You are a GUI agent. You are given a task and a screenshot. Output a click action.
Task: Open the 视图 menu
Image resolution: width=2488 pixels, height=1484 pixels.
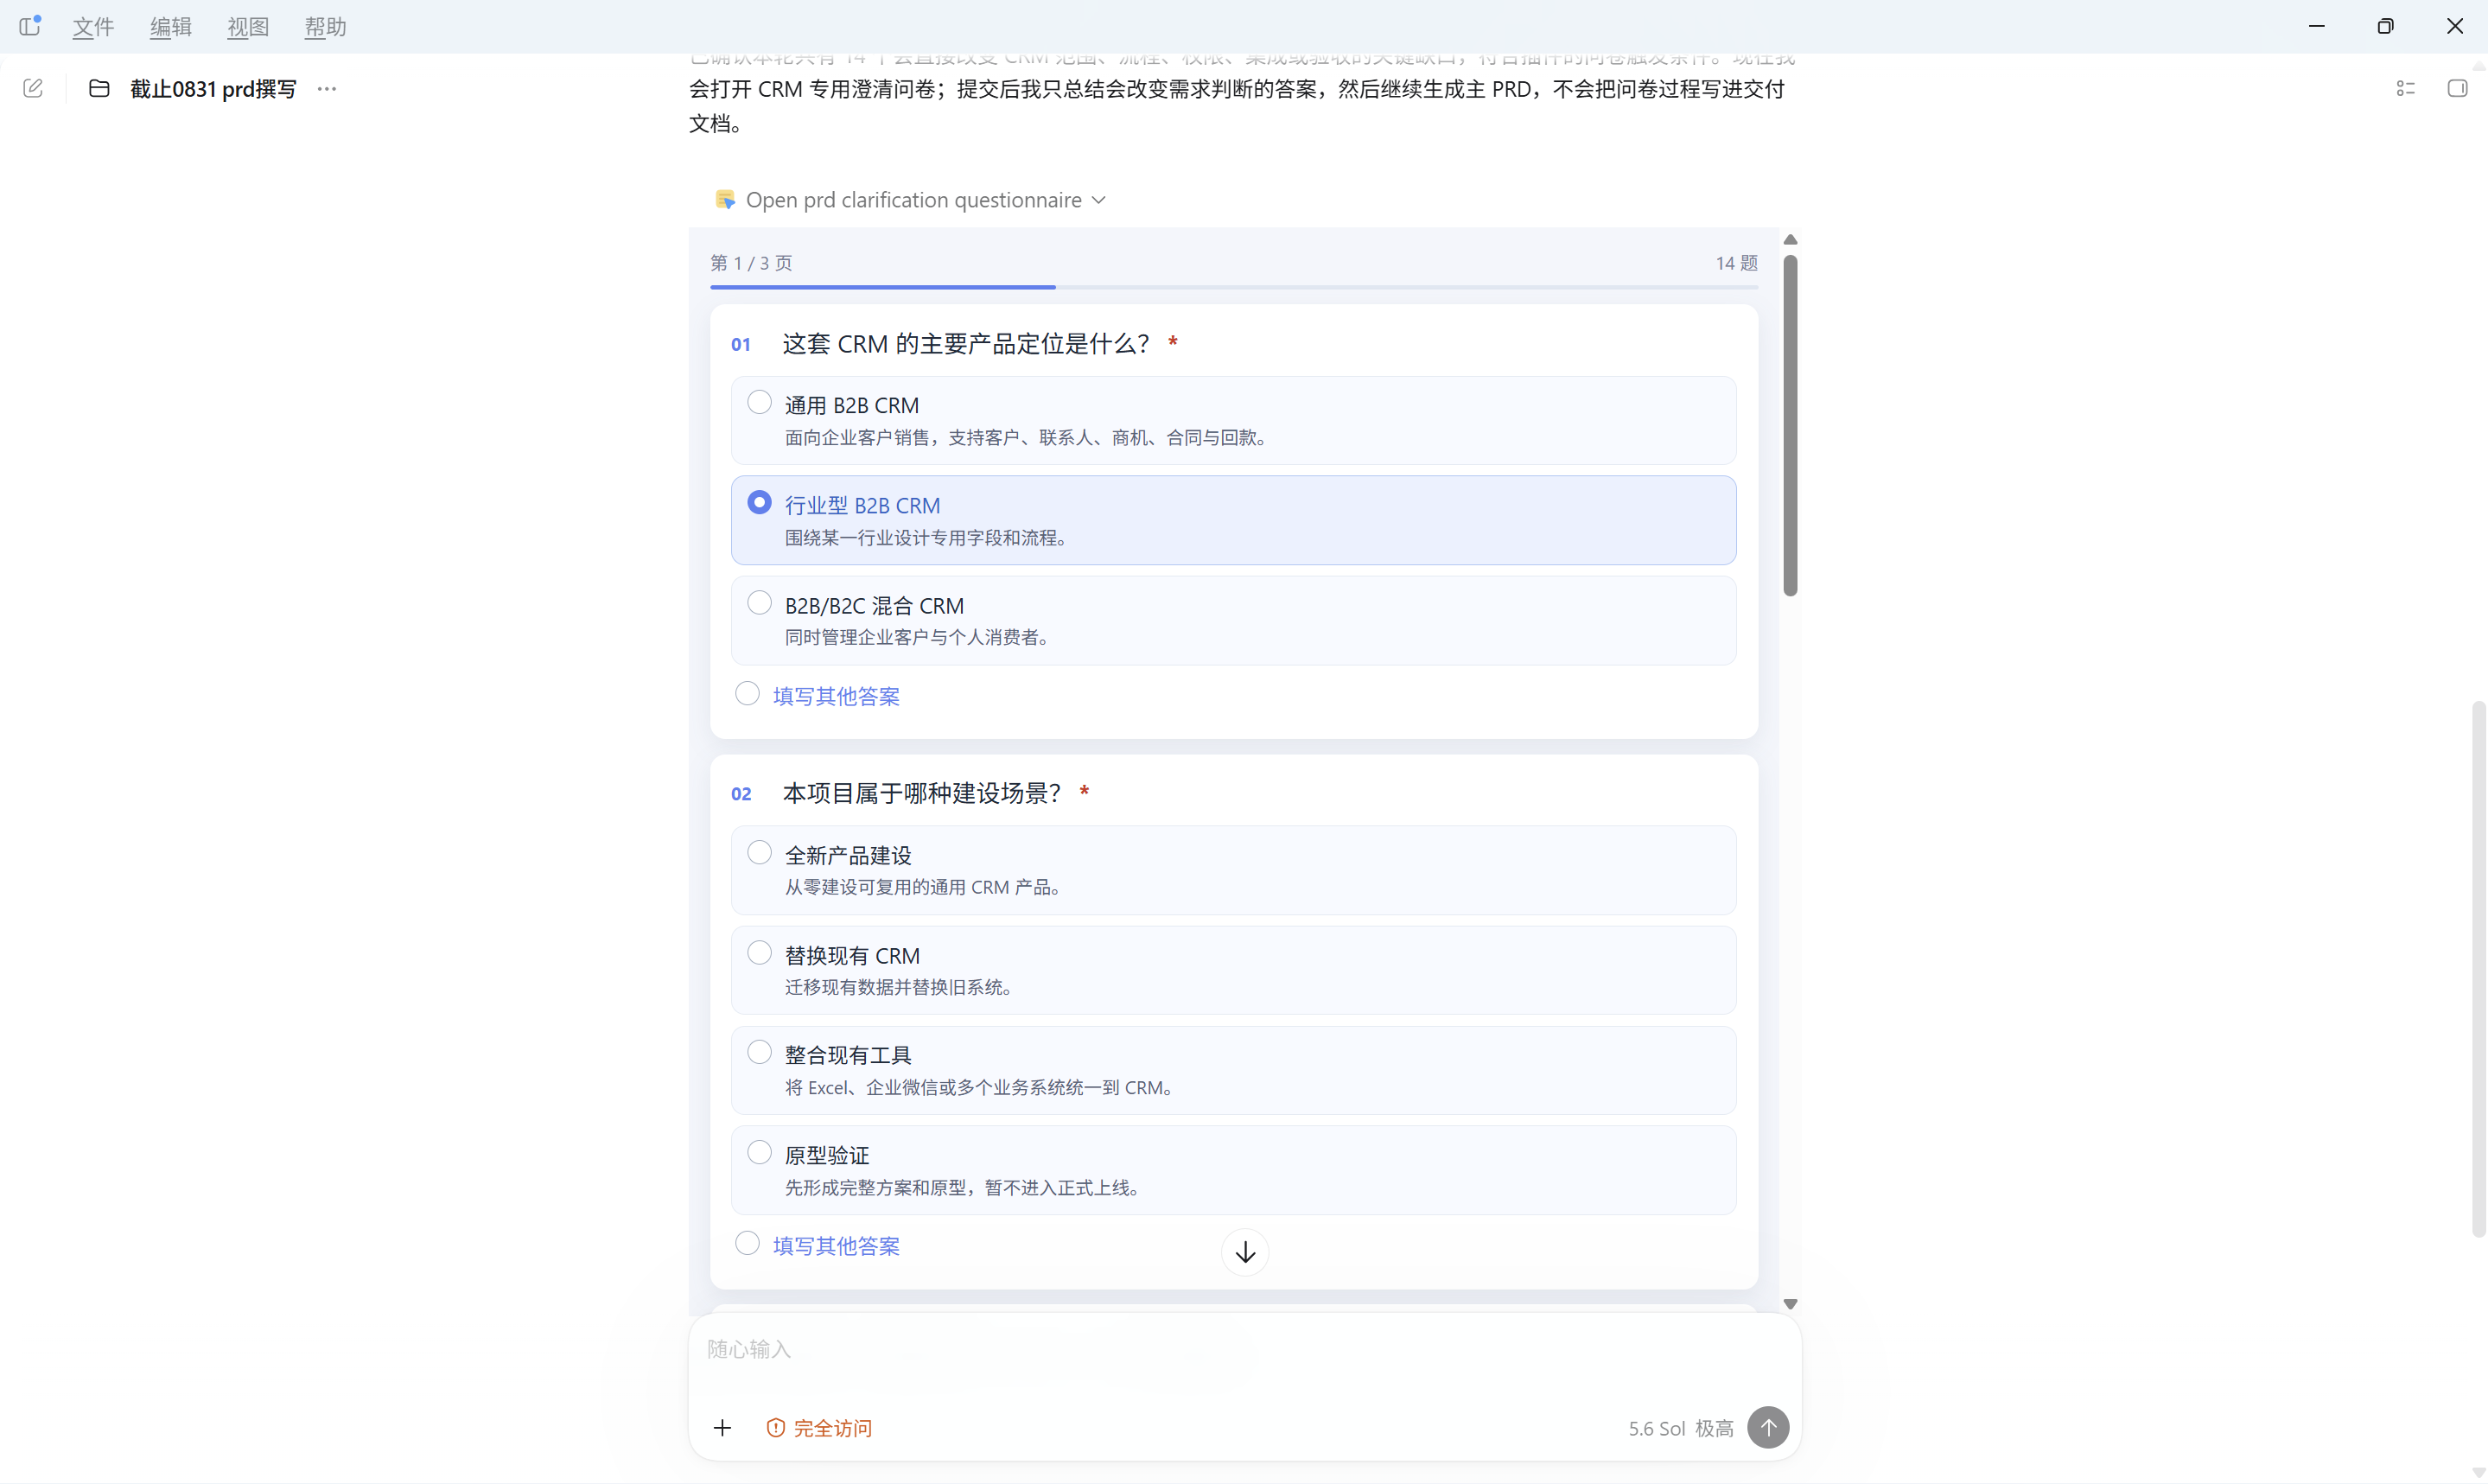248,27
